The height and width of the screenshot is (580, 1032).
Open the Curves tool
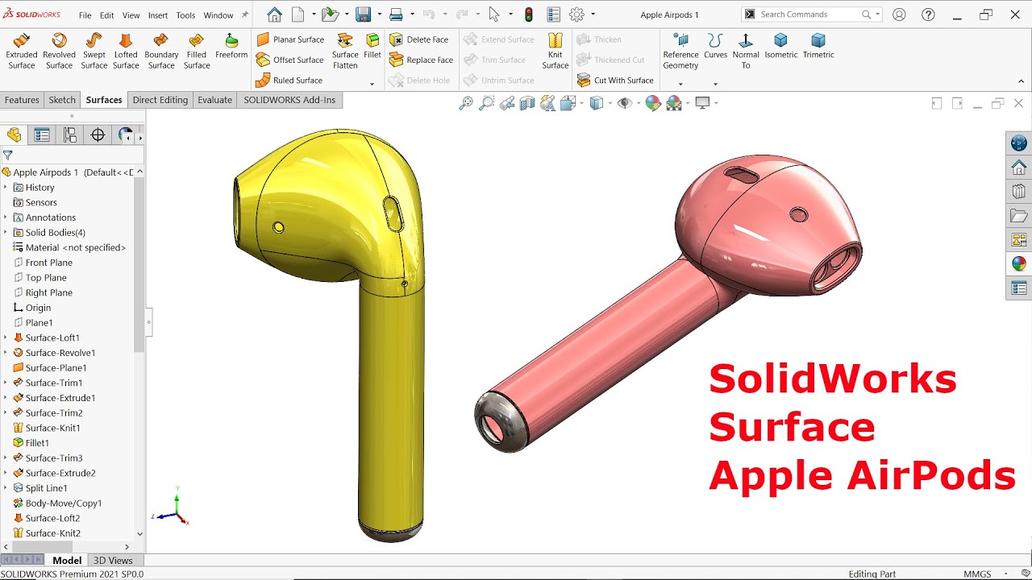point(715,46)
